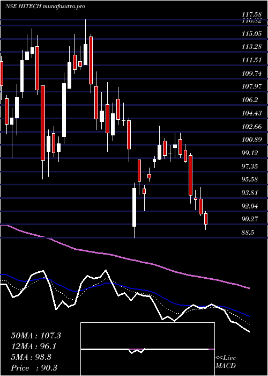This screenshot has height=376, width=268.
Task: Click the 50MA : 107.3 readout
Action: point(36,336)
